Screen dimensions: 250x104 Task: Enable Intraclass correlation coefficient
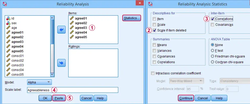(x=153, y=73)
